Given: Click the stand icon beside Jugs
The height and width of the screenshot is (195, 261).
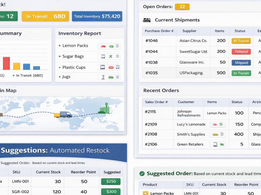Looking at the screenshot, I should point(103,77).
